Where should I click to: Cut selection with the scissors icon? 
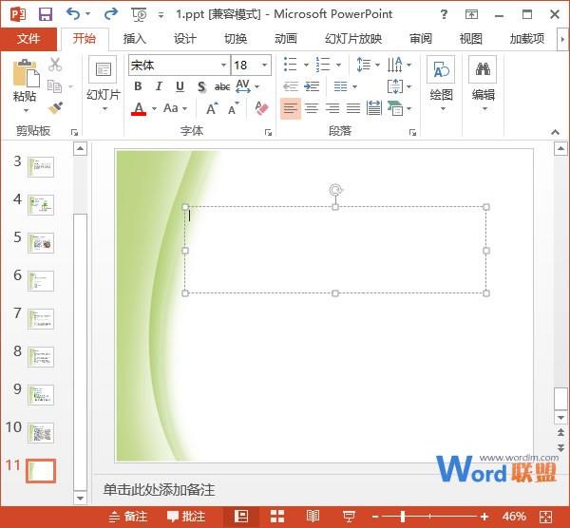55,65
